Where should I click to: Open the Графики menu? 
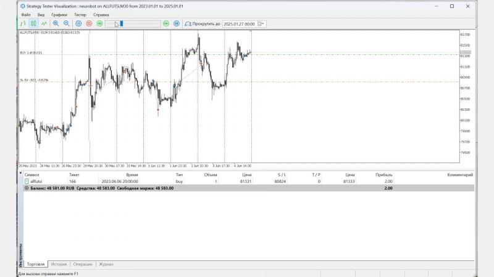59,15
